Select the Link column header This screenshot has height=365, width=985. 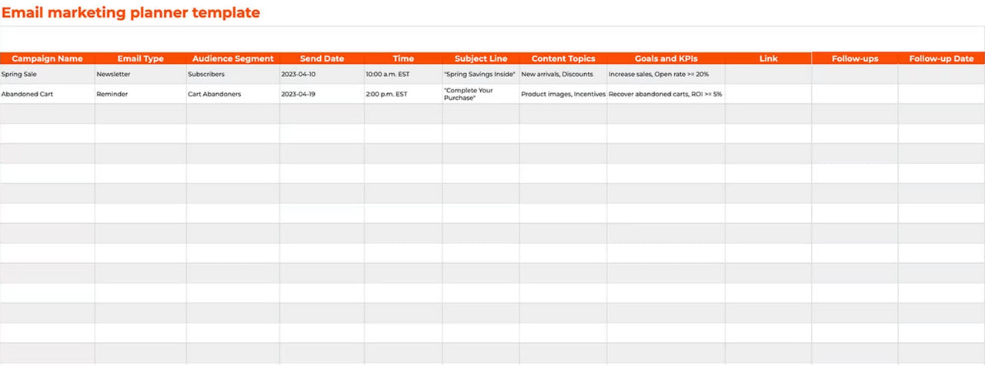[x=768, y=59]
